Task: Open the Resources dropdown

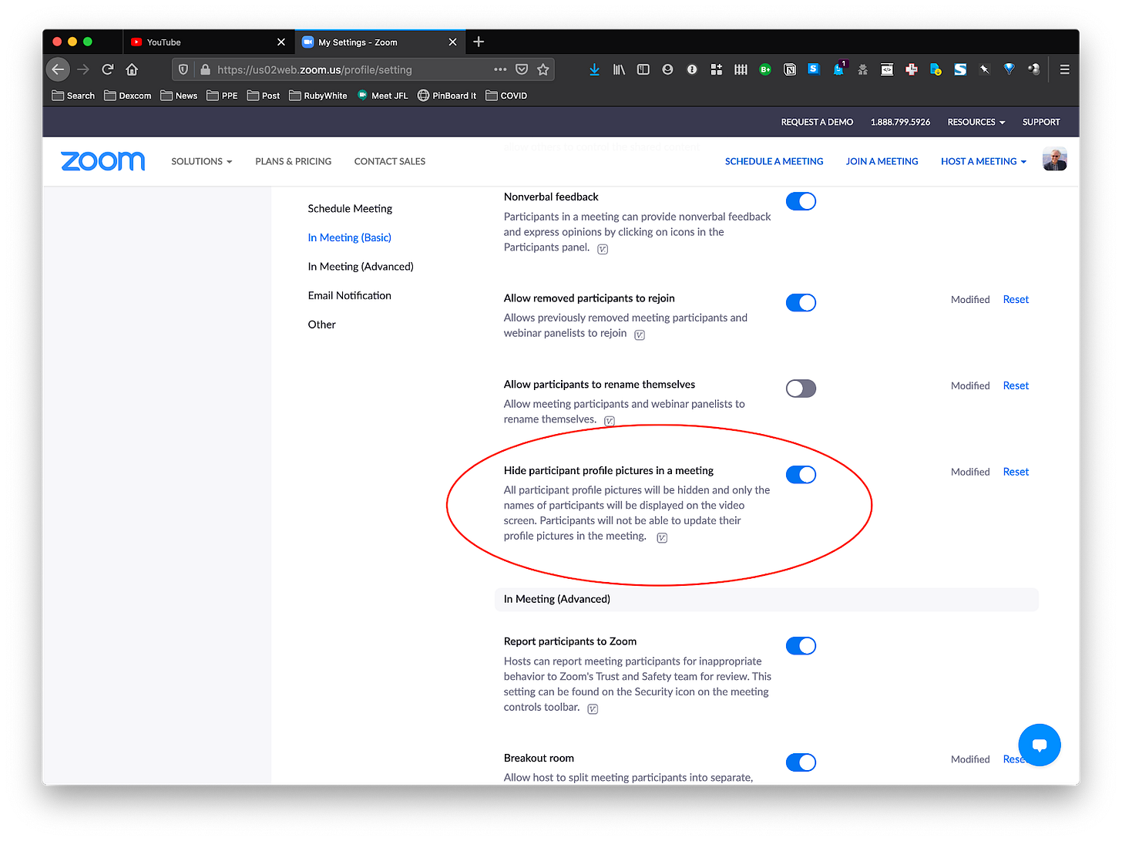Action: (976, 122)
